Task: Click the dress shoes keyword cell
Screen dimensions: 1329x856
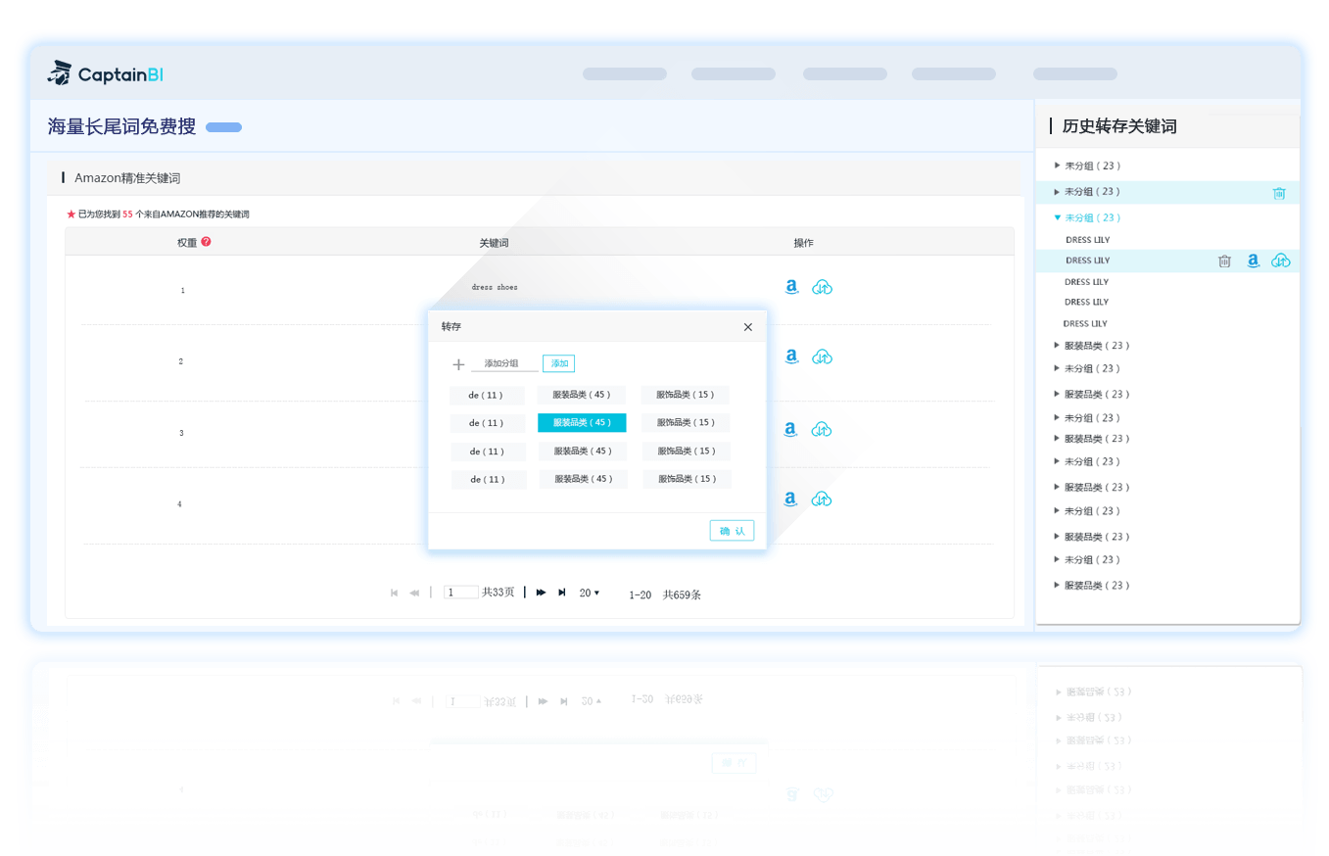Action: pyautogui.click(x=495, y=287)
